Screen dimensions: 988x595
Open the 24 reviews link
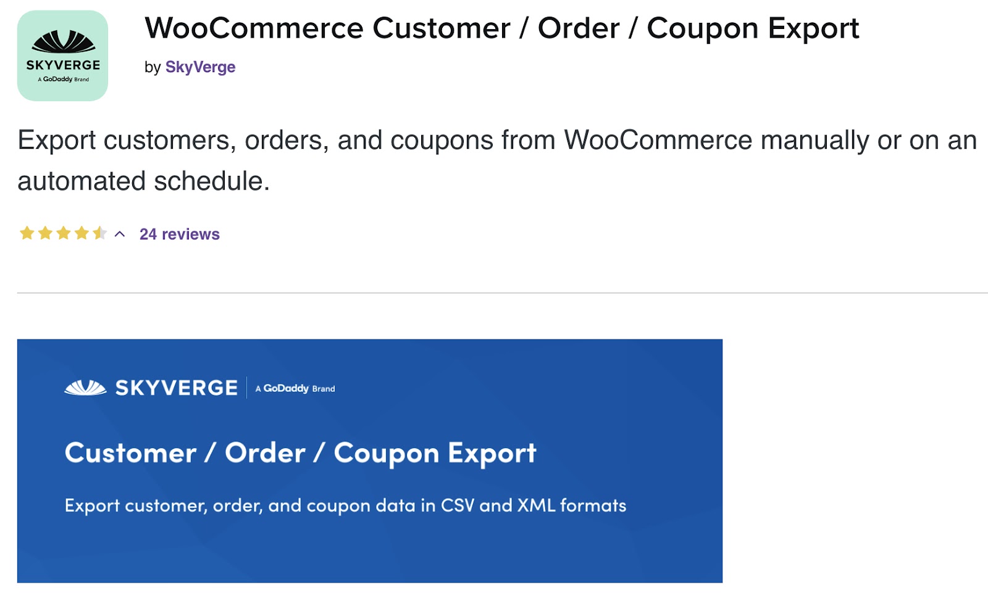180,234
